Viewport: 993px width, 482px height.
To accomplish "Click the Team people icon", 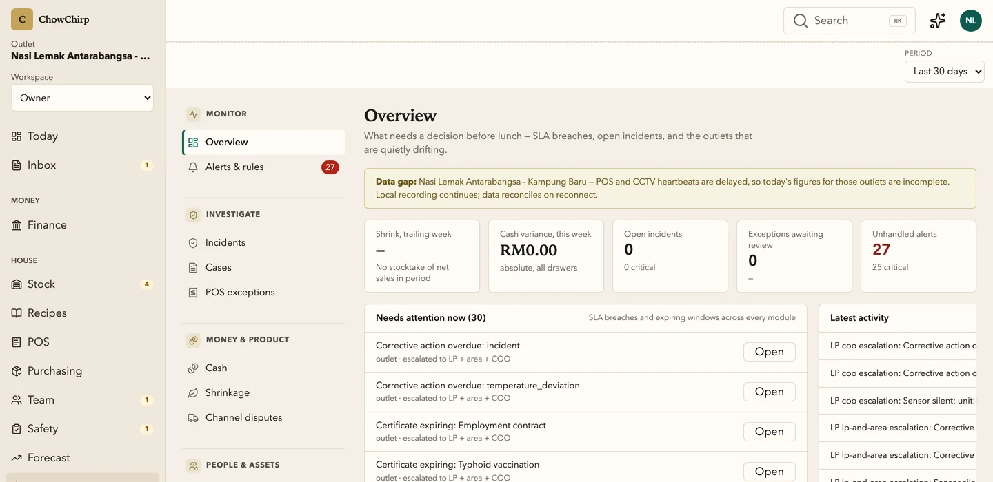I will pos(17,400).
